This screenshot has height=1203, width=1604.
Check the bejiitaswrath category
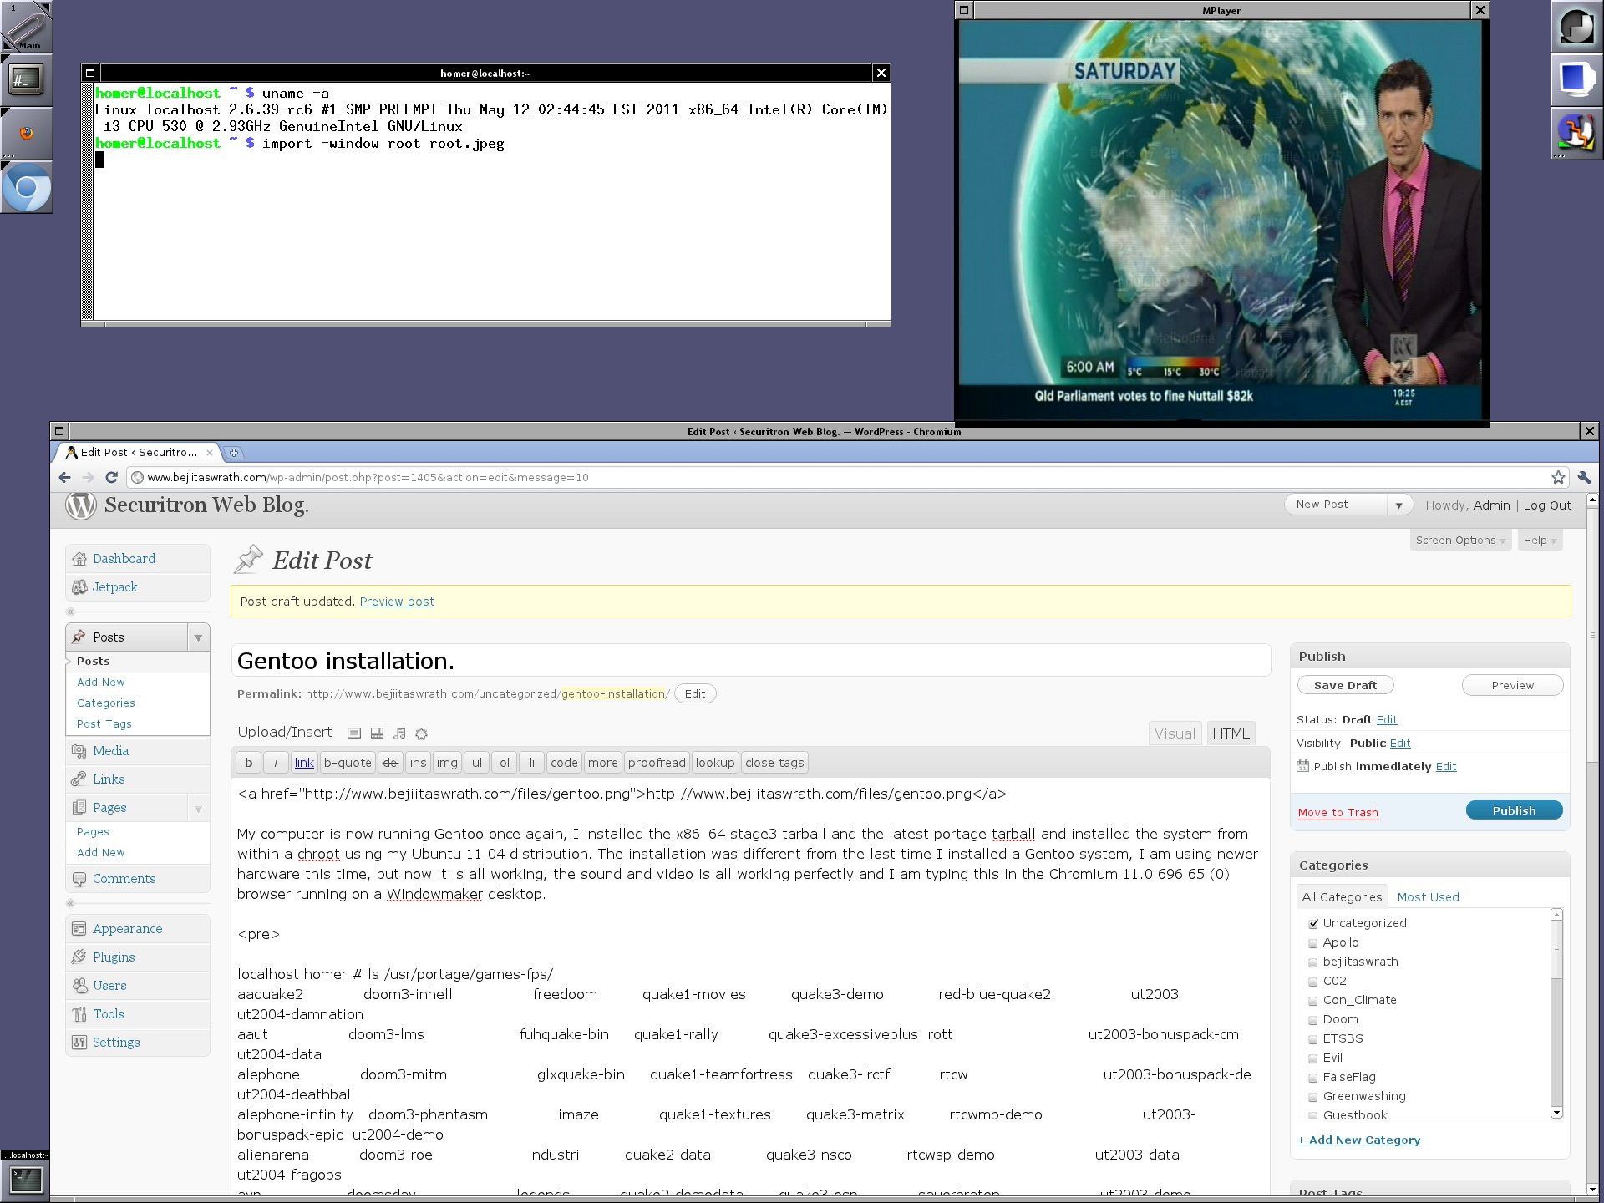click(x=1313, y=962)
